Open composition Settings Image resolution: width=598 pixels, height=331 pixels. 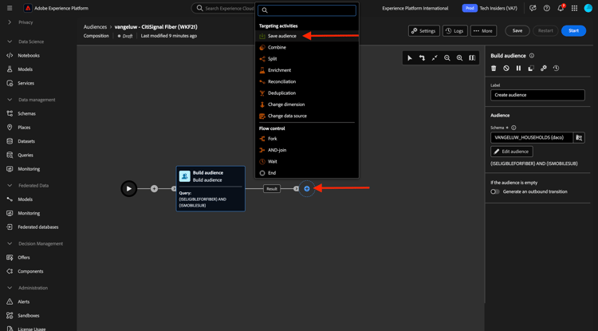coord(423,31)
